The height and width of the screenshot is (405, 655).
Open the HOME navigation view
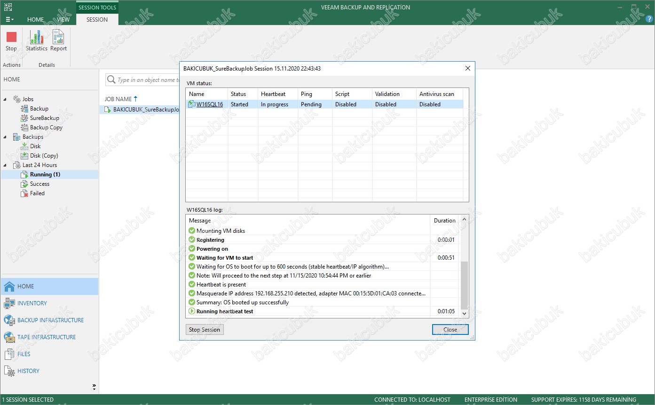pos(49,286)
